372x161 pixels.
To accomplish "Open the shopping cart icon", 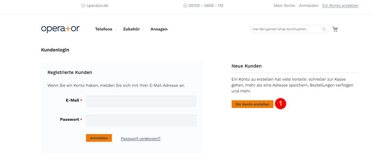I will 335,29.
